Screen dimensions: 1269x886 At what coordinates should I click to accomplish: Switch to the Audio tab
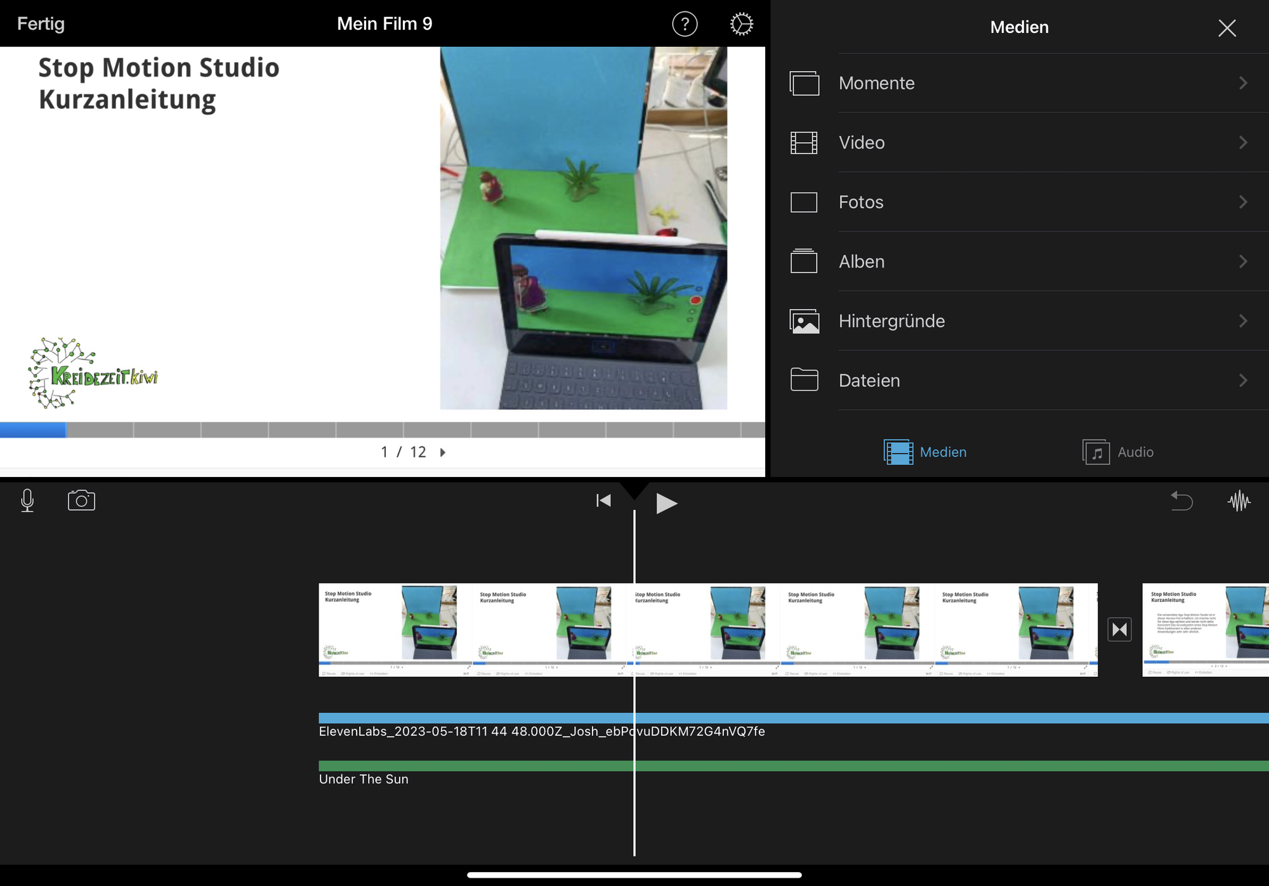tap(1118, 452)
